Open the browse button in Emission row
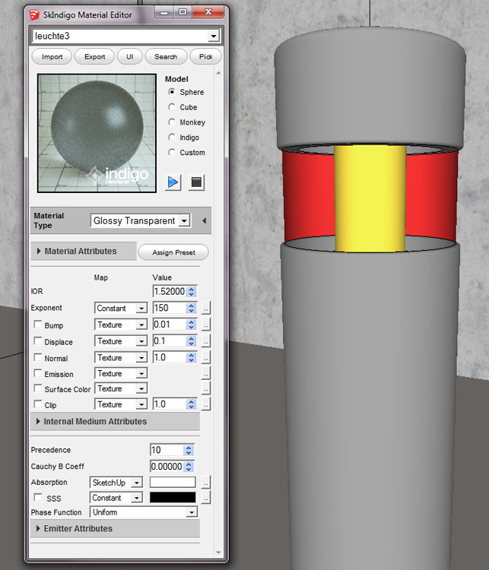 (205, 374)
